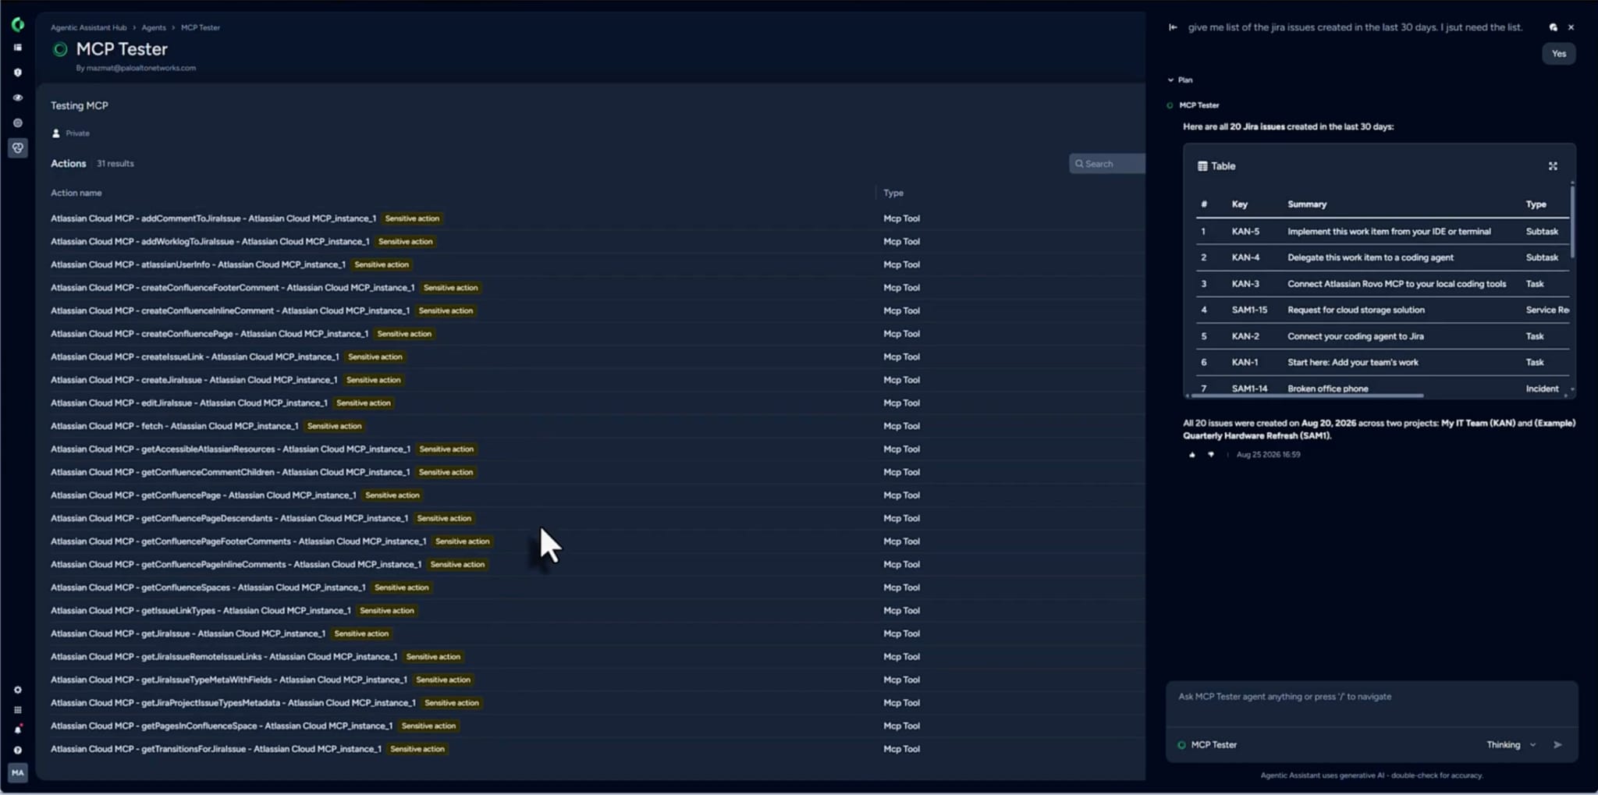Screen dimensions: 1598x795
Task: Search actions in the Search field
Action: [1107, 164]
